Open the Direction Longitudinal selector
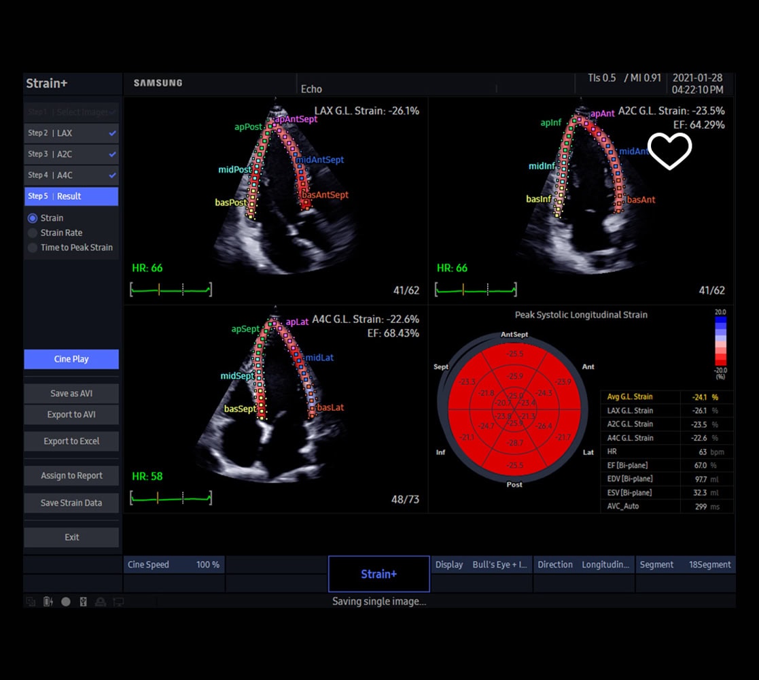 pyautogui.click(x=584, y=564)
